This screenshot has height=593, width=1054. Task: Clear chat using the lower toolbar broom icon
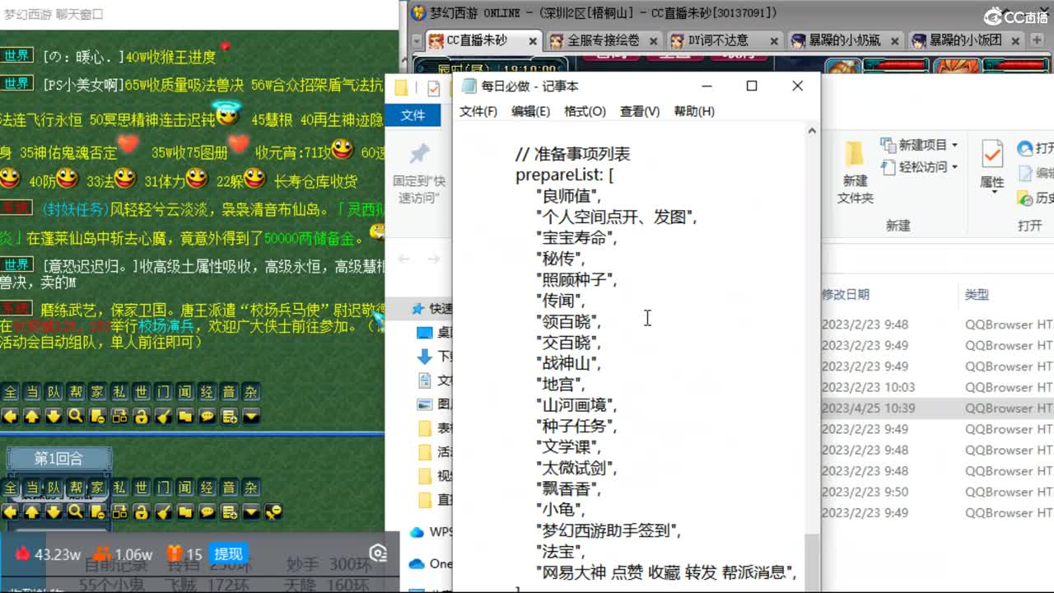[163, 512]
